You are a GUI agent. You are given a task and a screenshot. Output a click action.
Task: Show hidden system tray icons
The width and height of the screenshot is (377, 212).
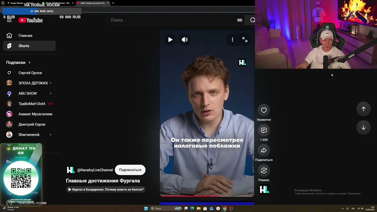coord(343,208)
